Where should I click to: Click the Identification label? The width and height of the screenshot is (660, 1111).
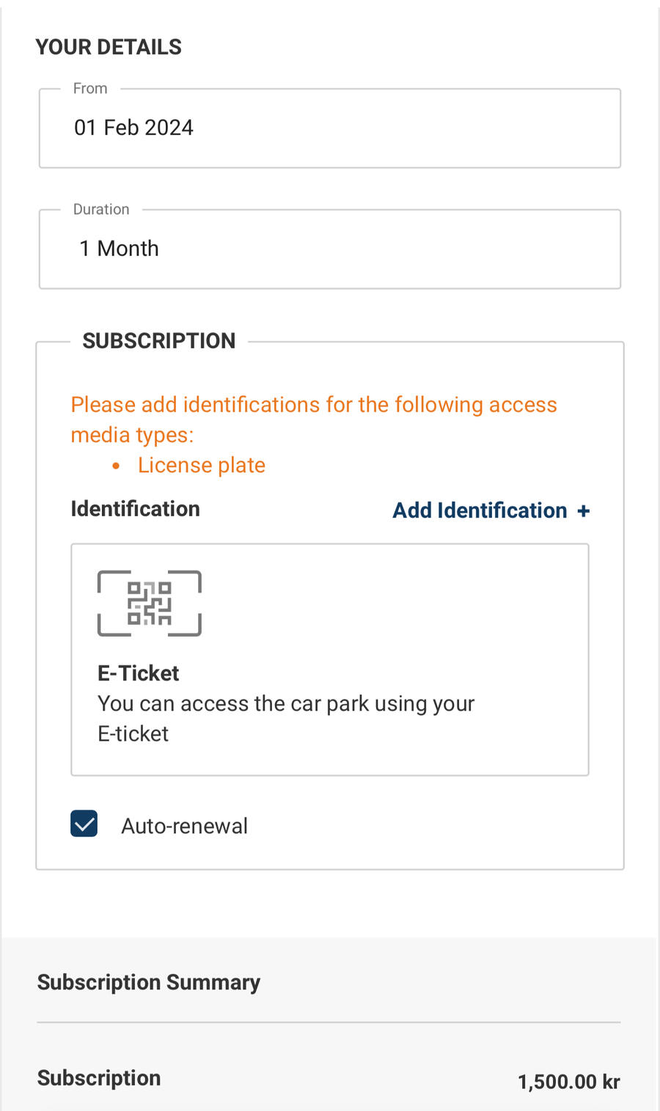[135, 509]
